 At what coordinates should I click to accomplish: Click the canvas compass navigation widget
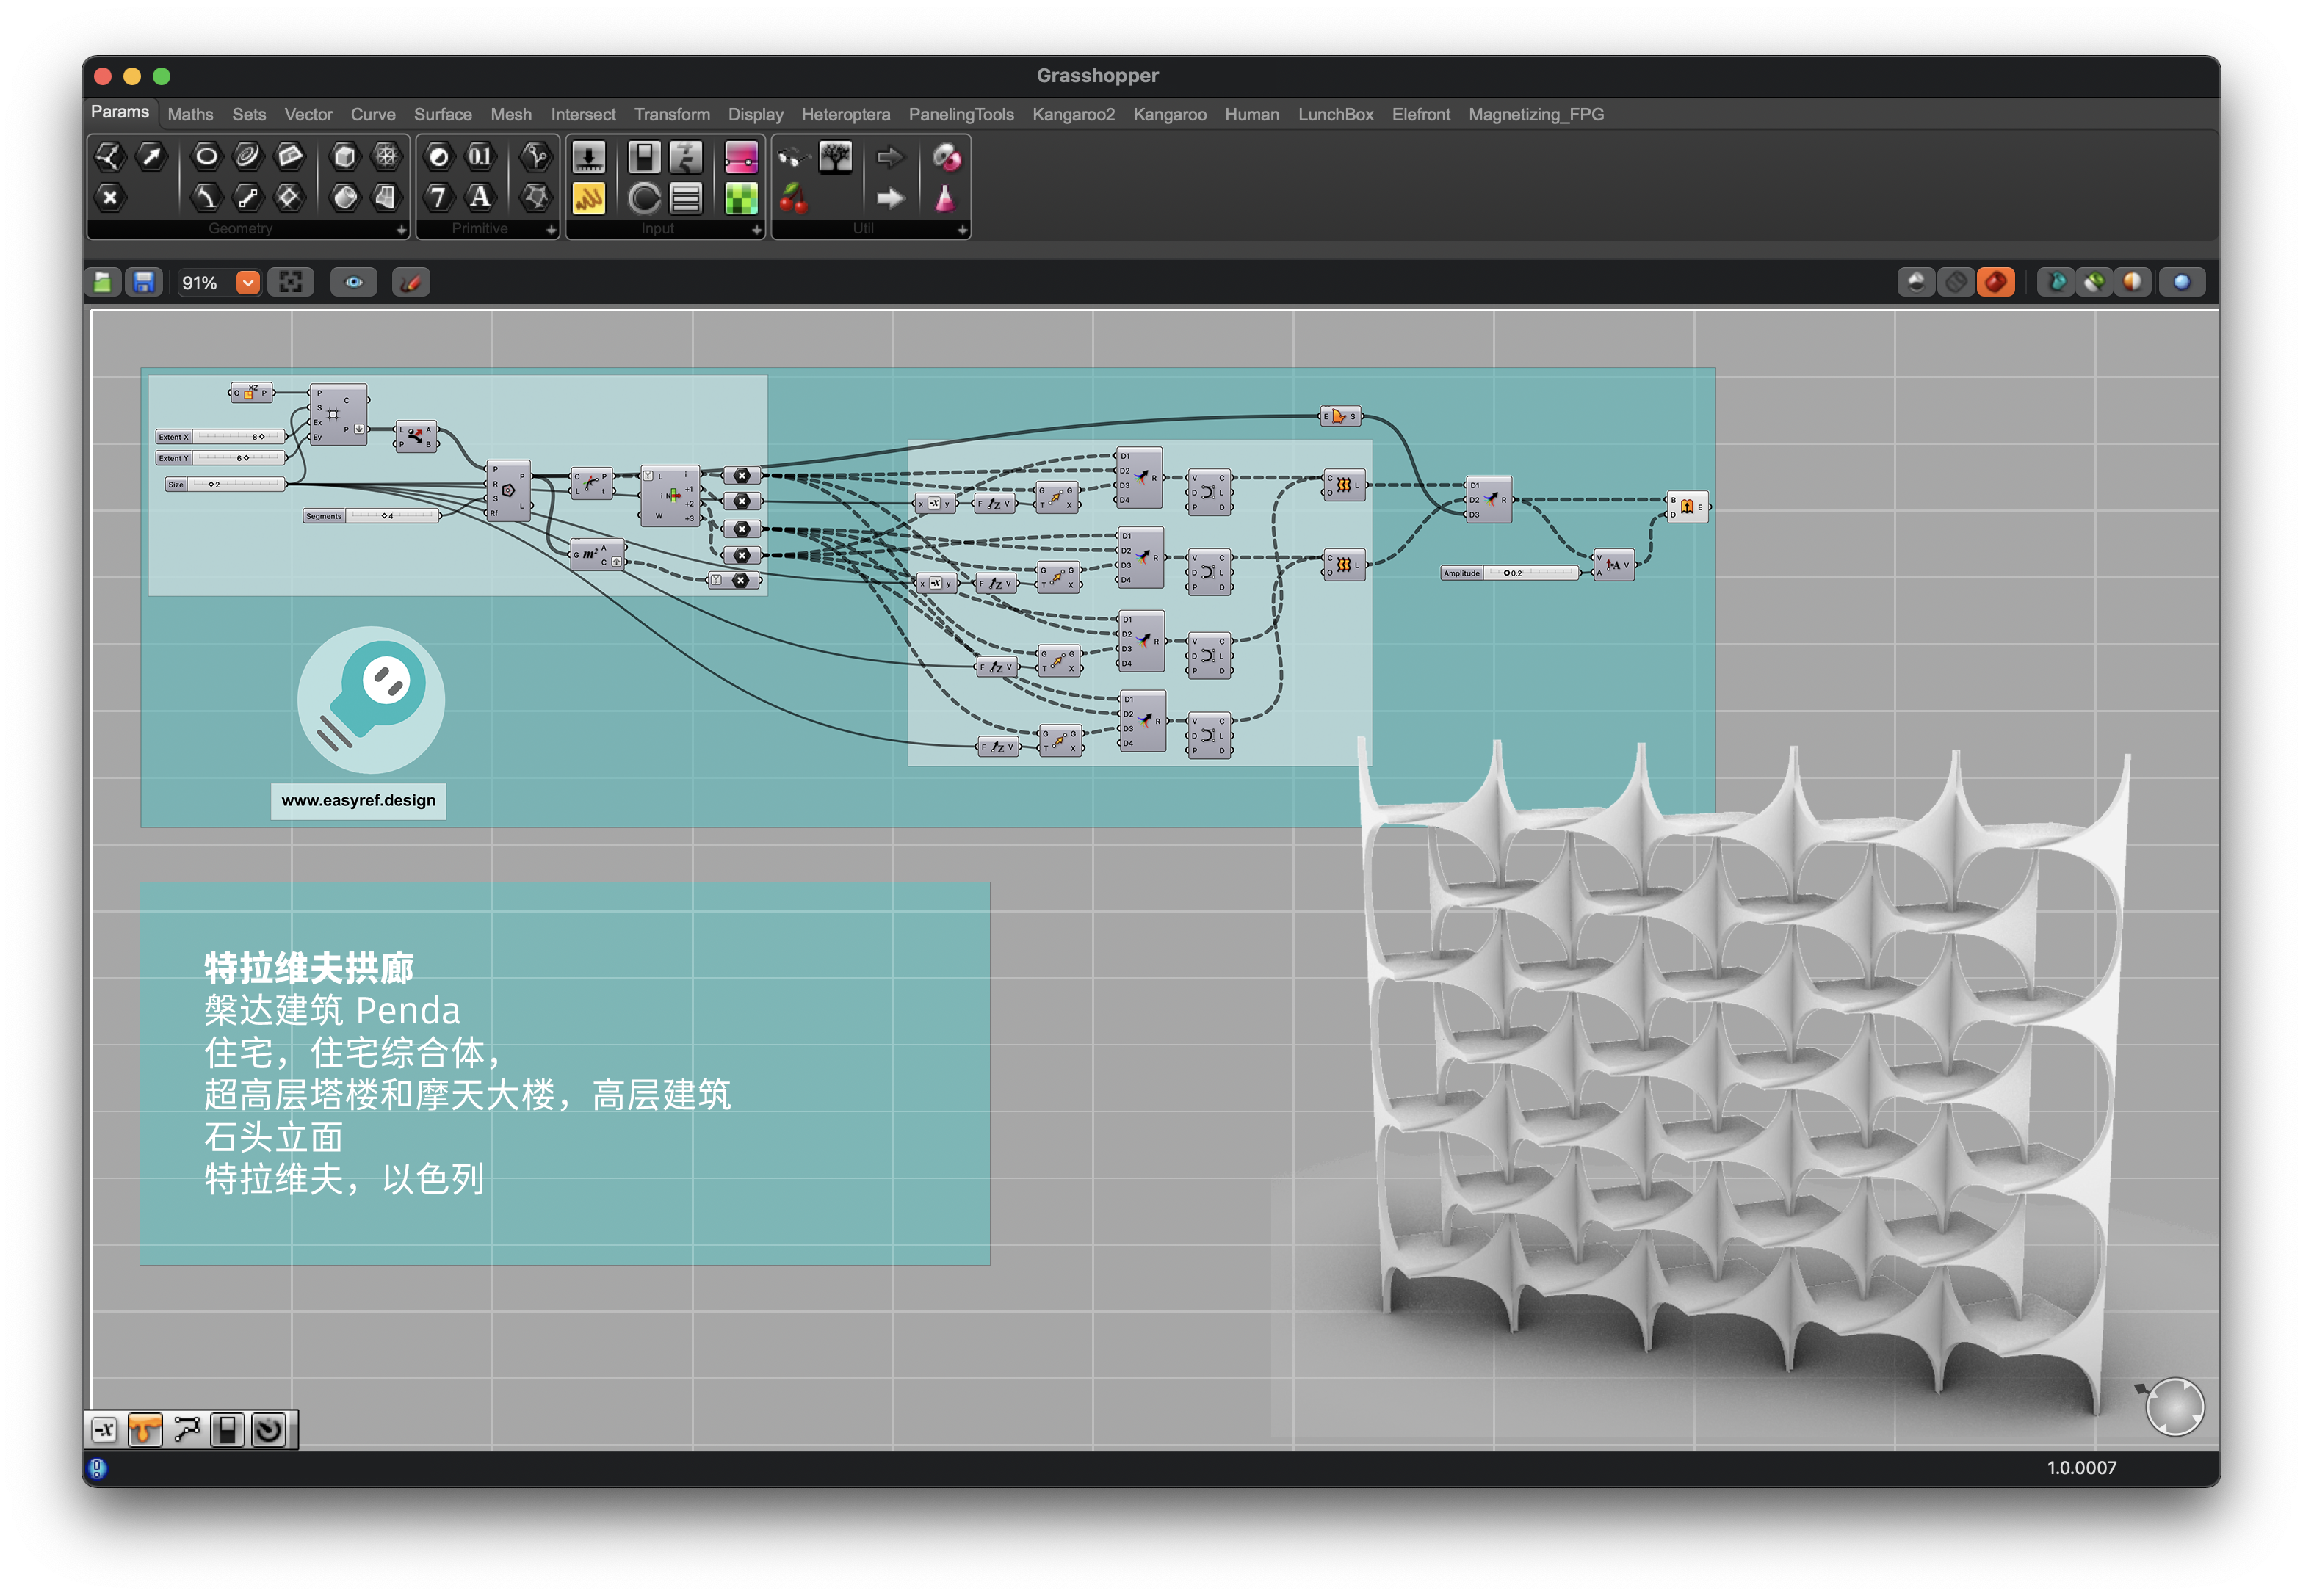(2174, 1407)
